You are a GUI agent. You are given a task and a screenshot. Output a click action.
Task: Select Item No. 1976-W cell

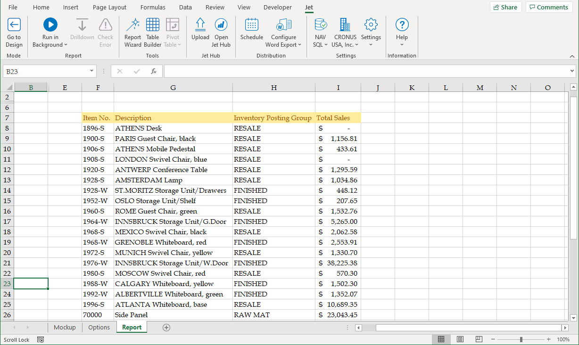[x=98, y=263]
